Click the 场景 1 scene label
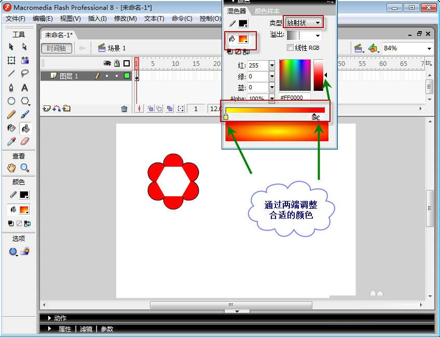Screen dimensions: 440x337 [x=116, y=48]
